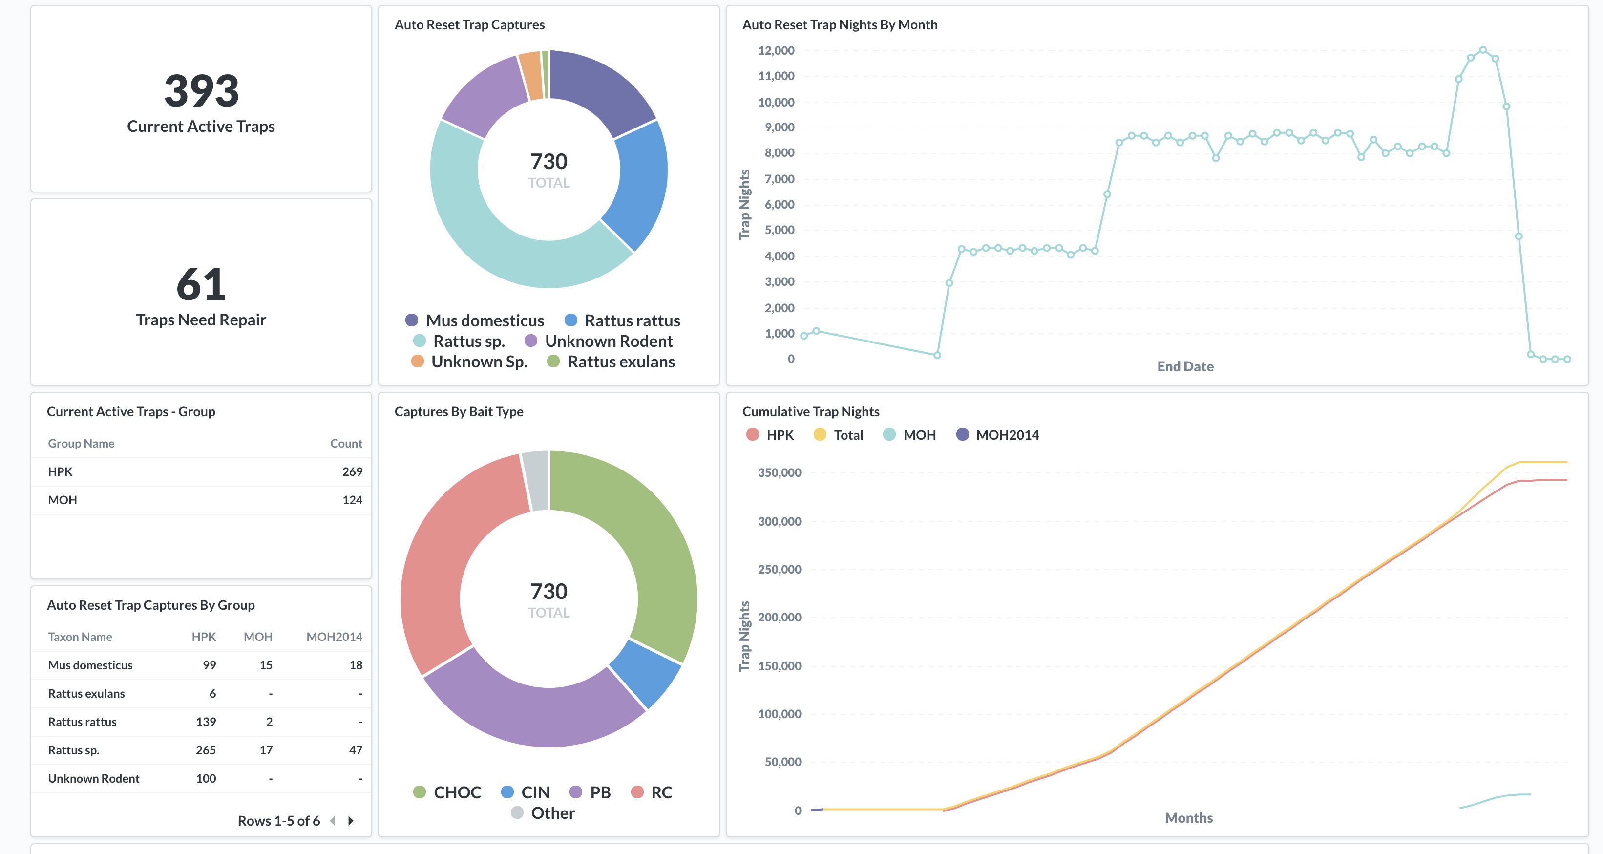Open Current Active Traps - Group title
This screenshot has width=1603, height=854.
tap(131, 412)
